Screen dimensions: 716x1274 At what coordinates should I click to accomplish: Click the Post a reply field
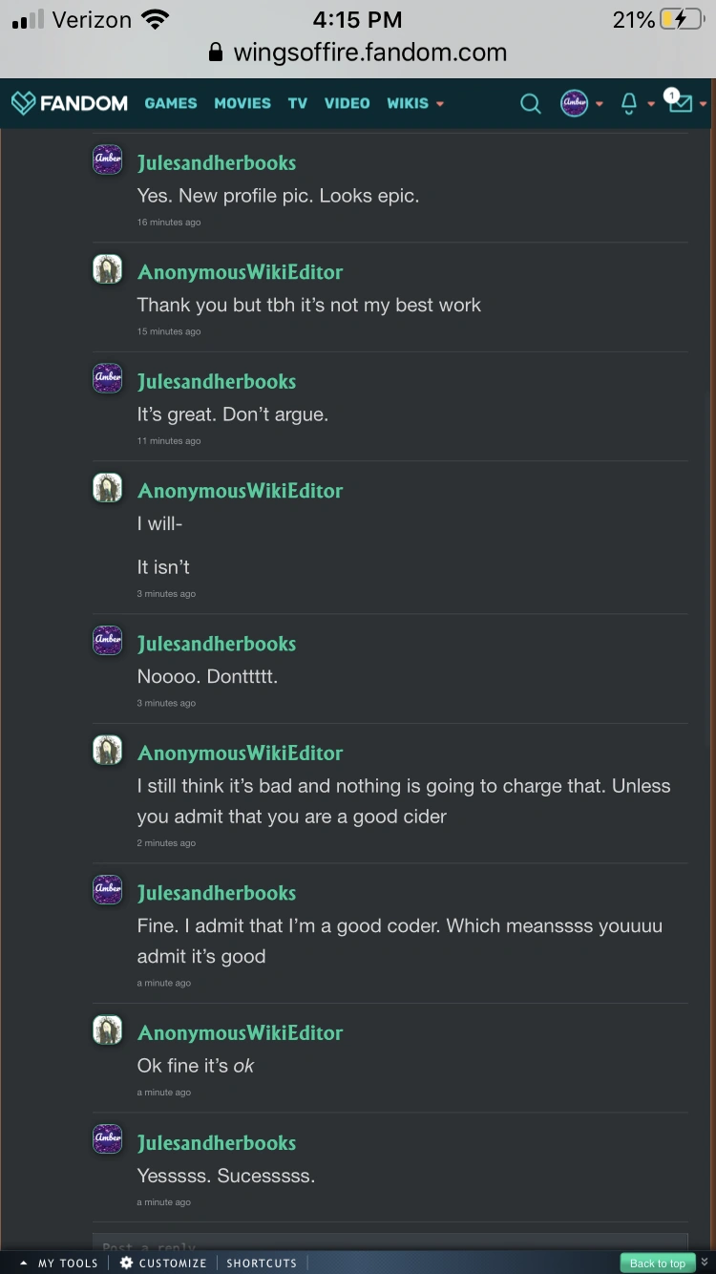[x=390, y=1242]
